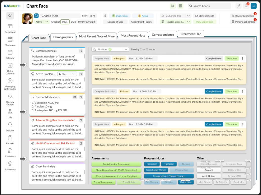261x195 pixels.
Task: Click Aetna insurance chip
Action: point(143,16)
